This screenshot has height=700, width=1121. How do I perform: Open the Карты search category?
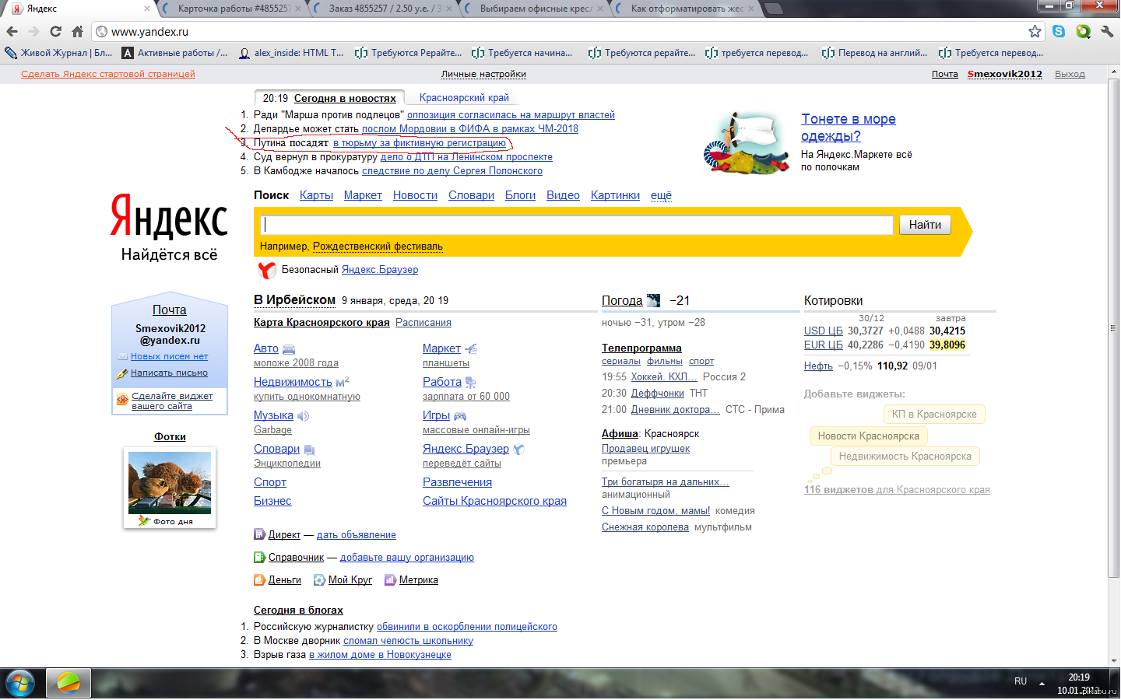[x=316, y=195]
